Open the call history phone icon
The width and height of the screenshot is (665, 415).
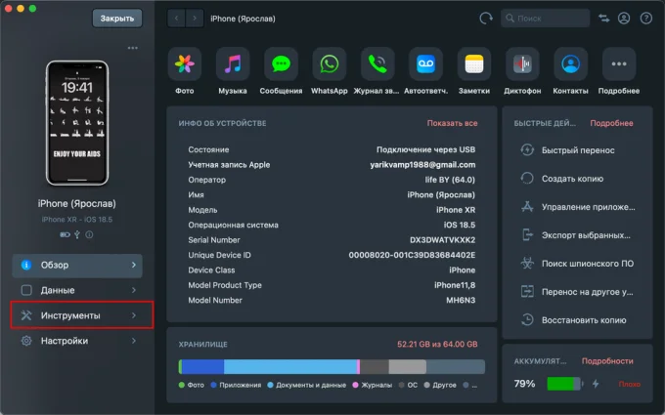(377, 64)
